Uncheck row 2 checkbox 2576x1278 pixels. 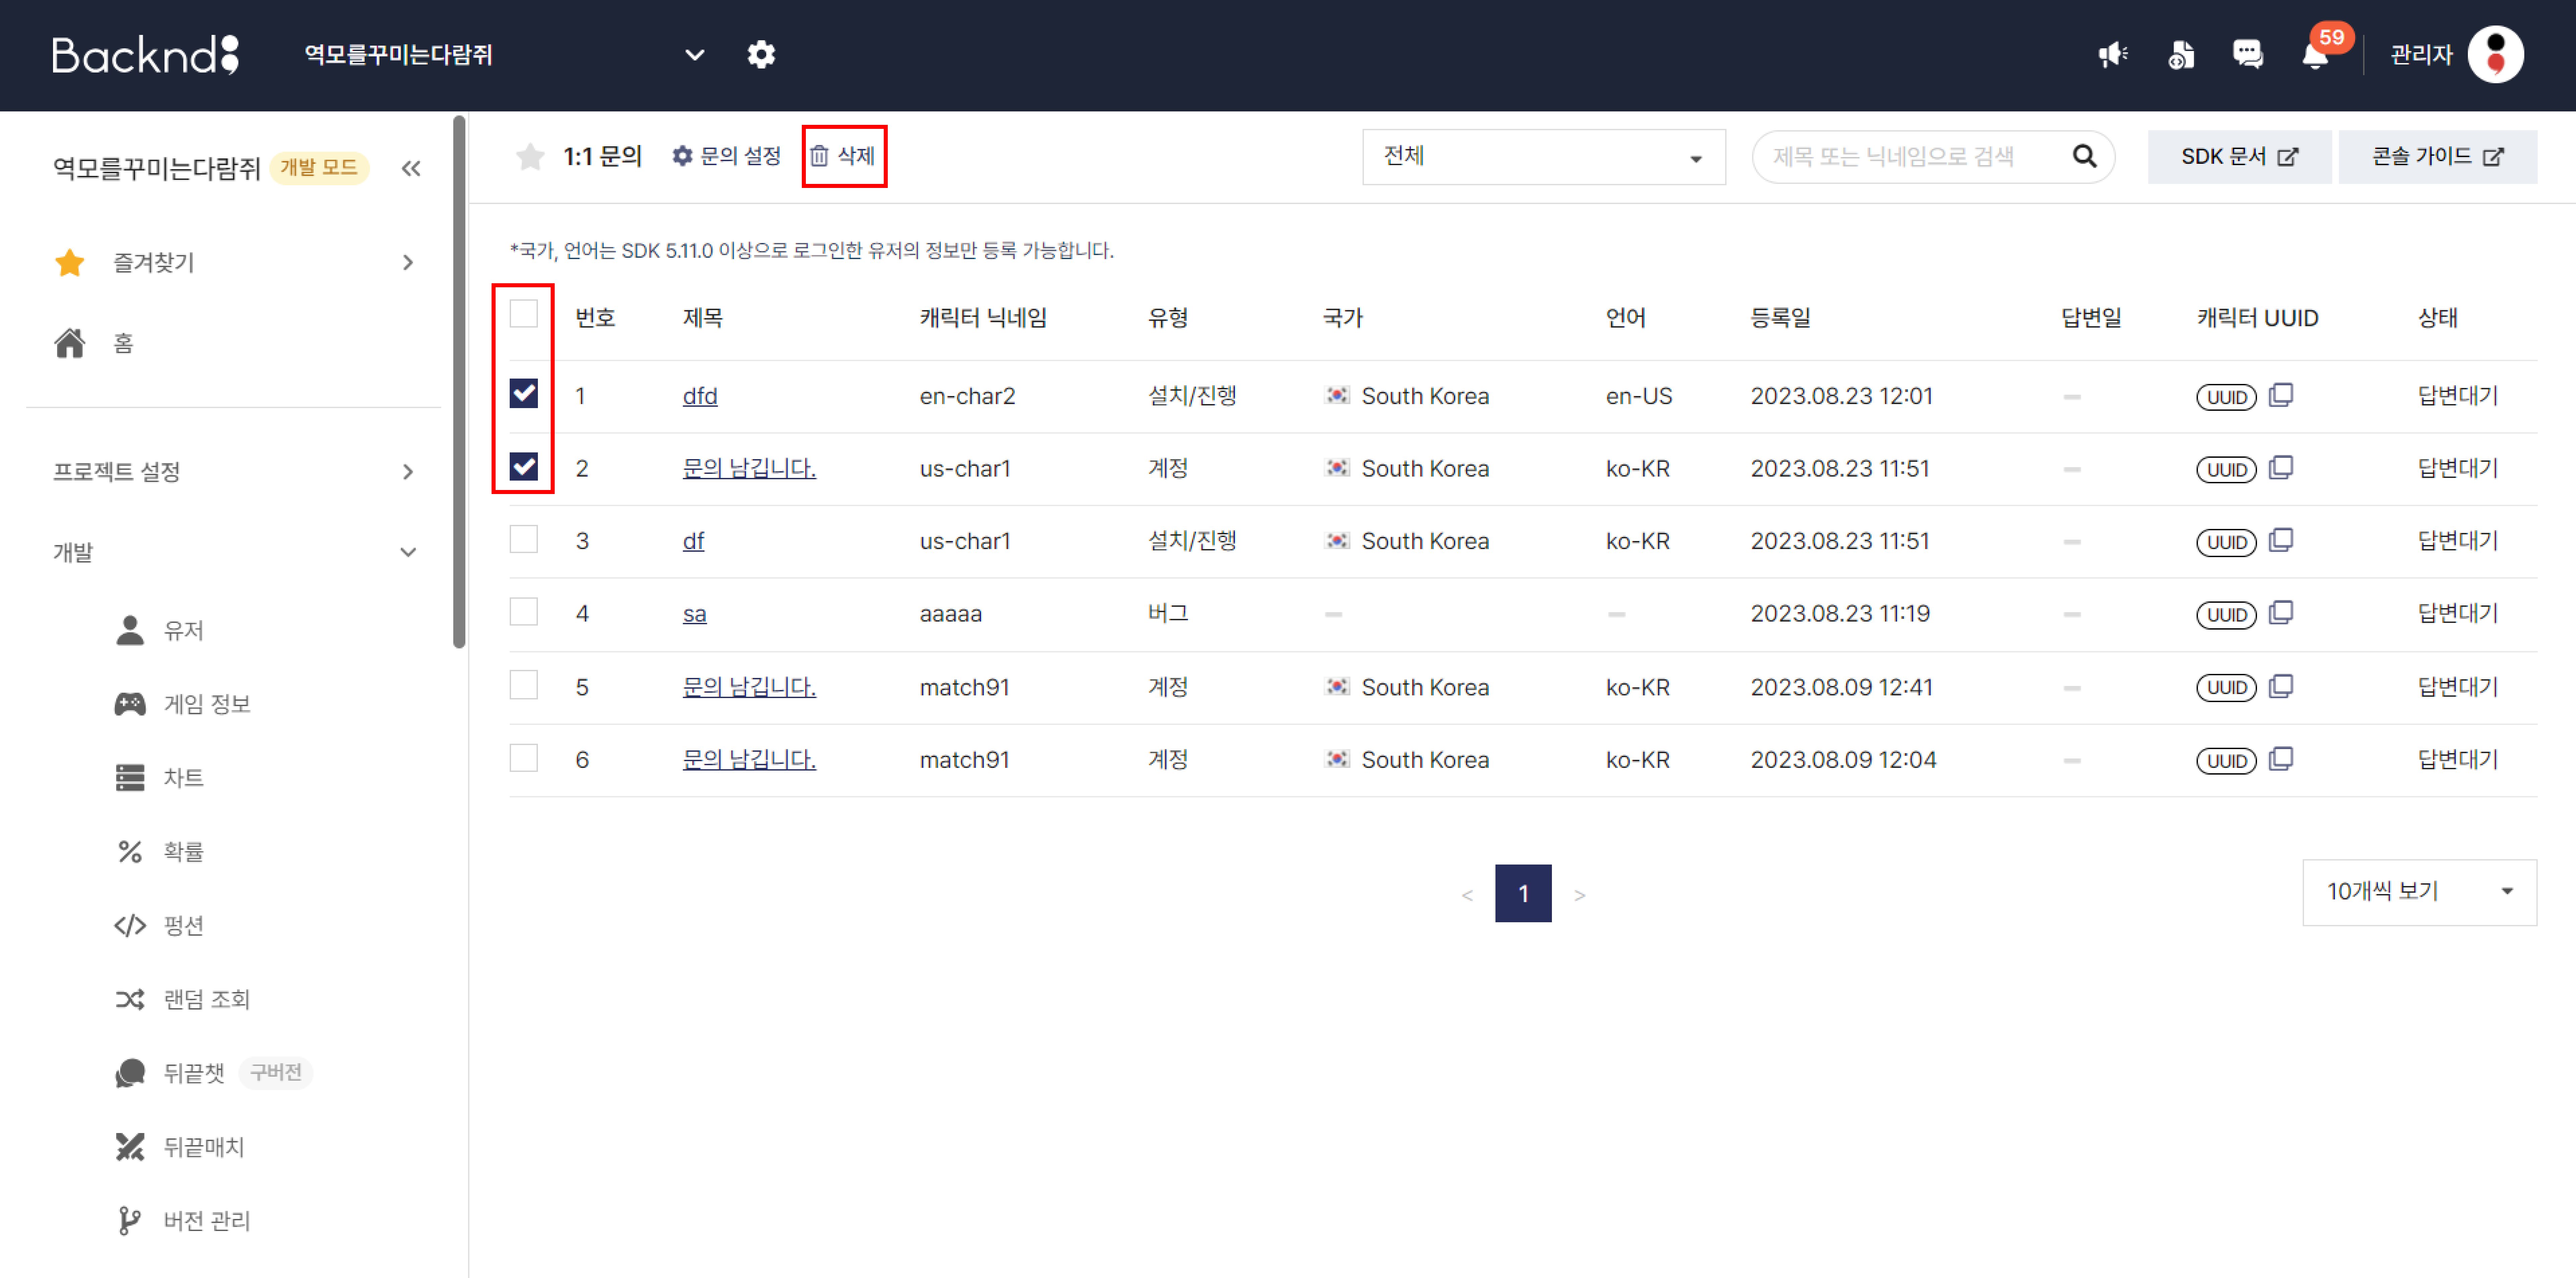524,466
